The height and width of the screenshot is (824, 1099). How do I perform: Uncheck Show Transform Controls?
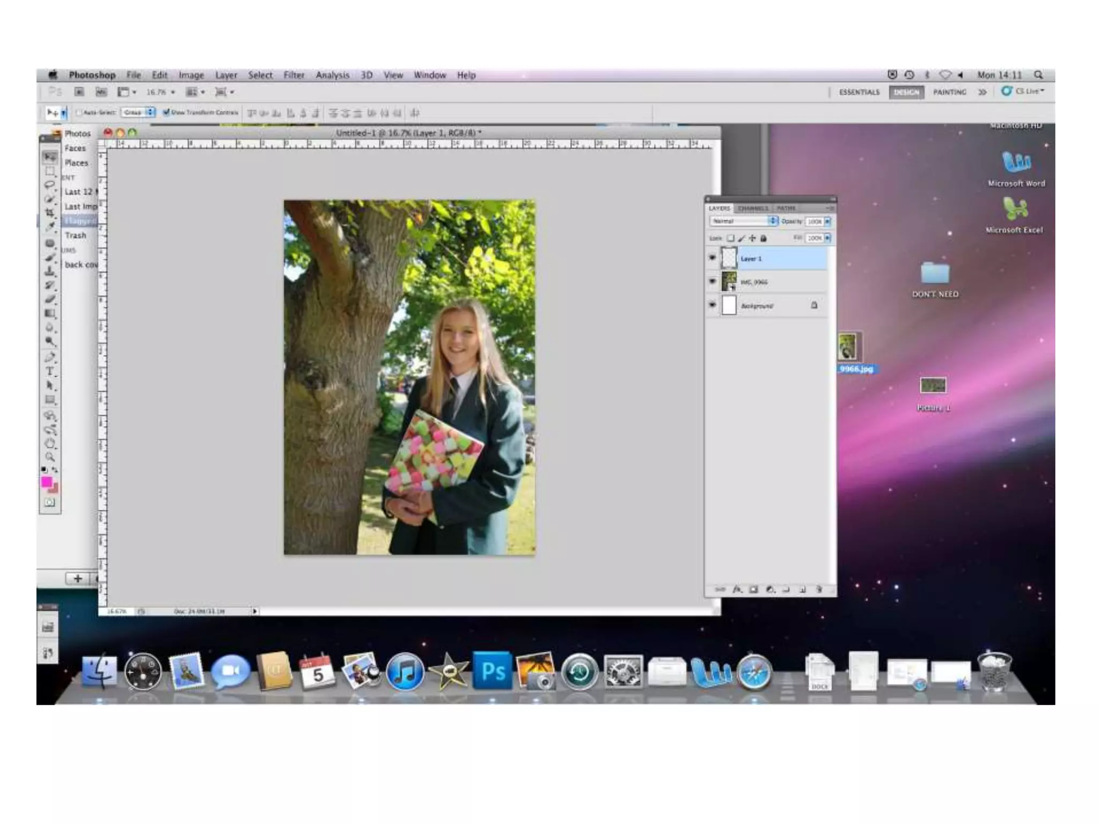point(166,112)
